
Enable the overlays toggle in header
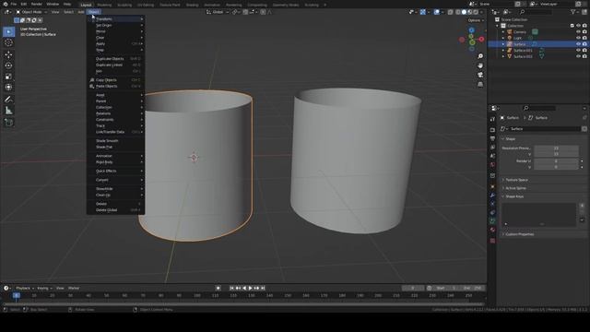pos(436,12)
